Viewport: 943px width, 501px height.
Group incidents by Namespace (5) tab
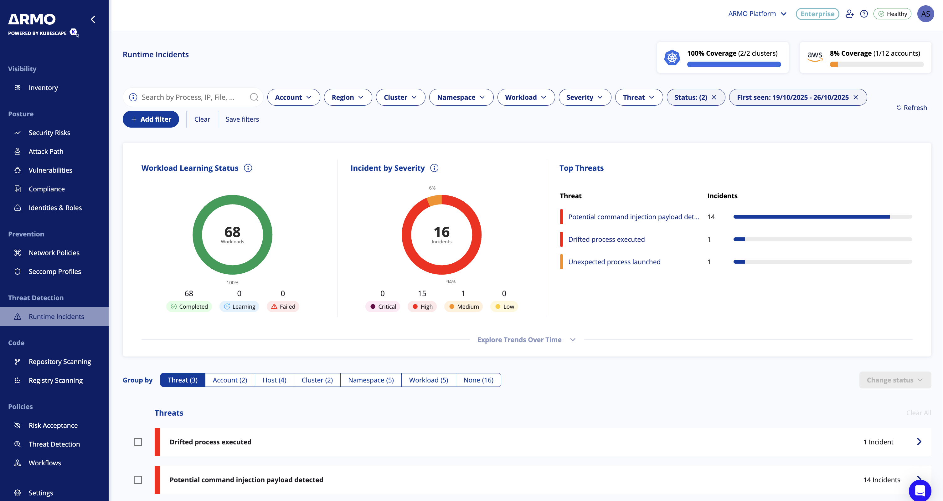coord(370,380)
